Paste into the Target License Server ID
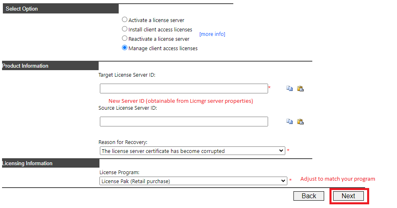This screenshot has width=397, height=208. (x=300, y=89)
